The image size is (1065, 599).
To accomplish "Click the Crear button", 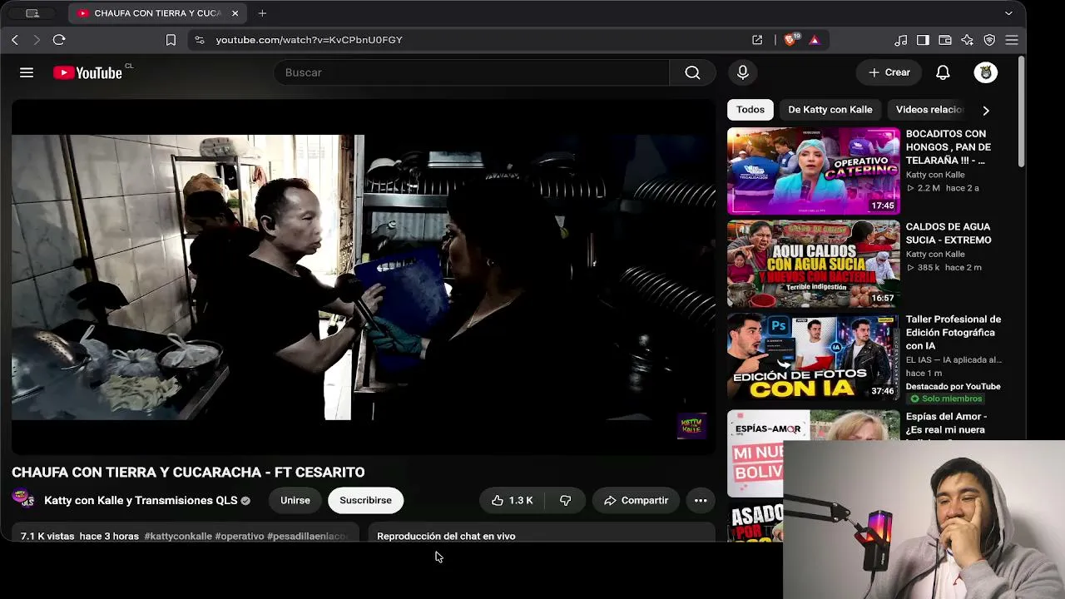I will [x=889, y=72].
